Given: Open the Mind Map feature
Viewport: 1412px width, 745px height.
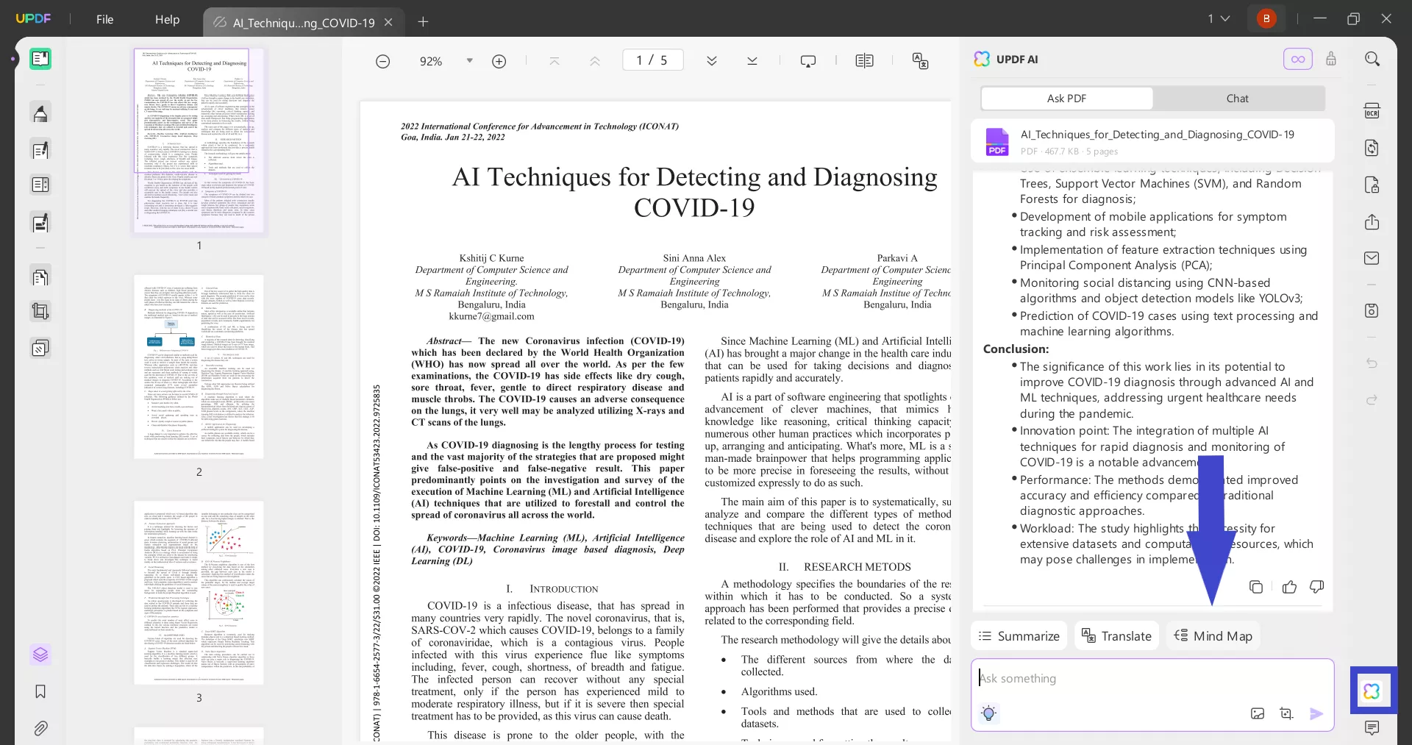Looking at the screenshot, I should (1212, 635).
